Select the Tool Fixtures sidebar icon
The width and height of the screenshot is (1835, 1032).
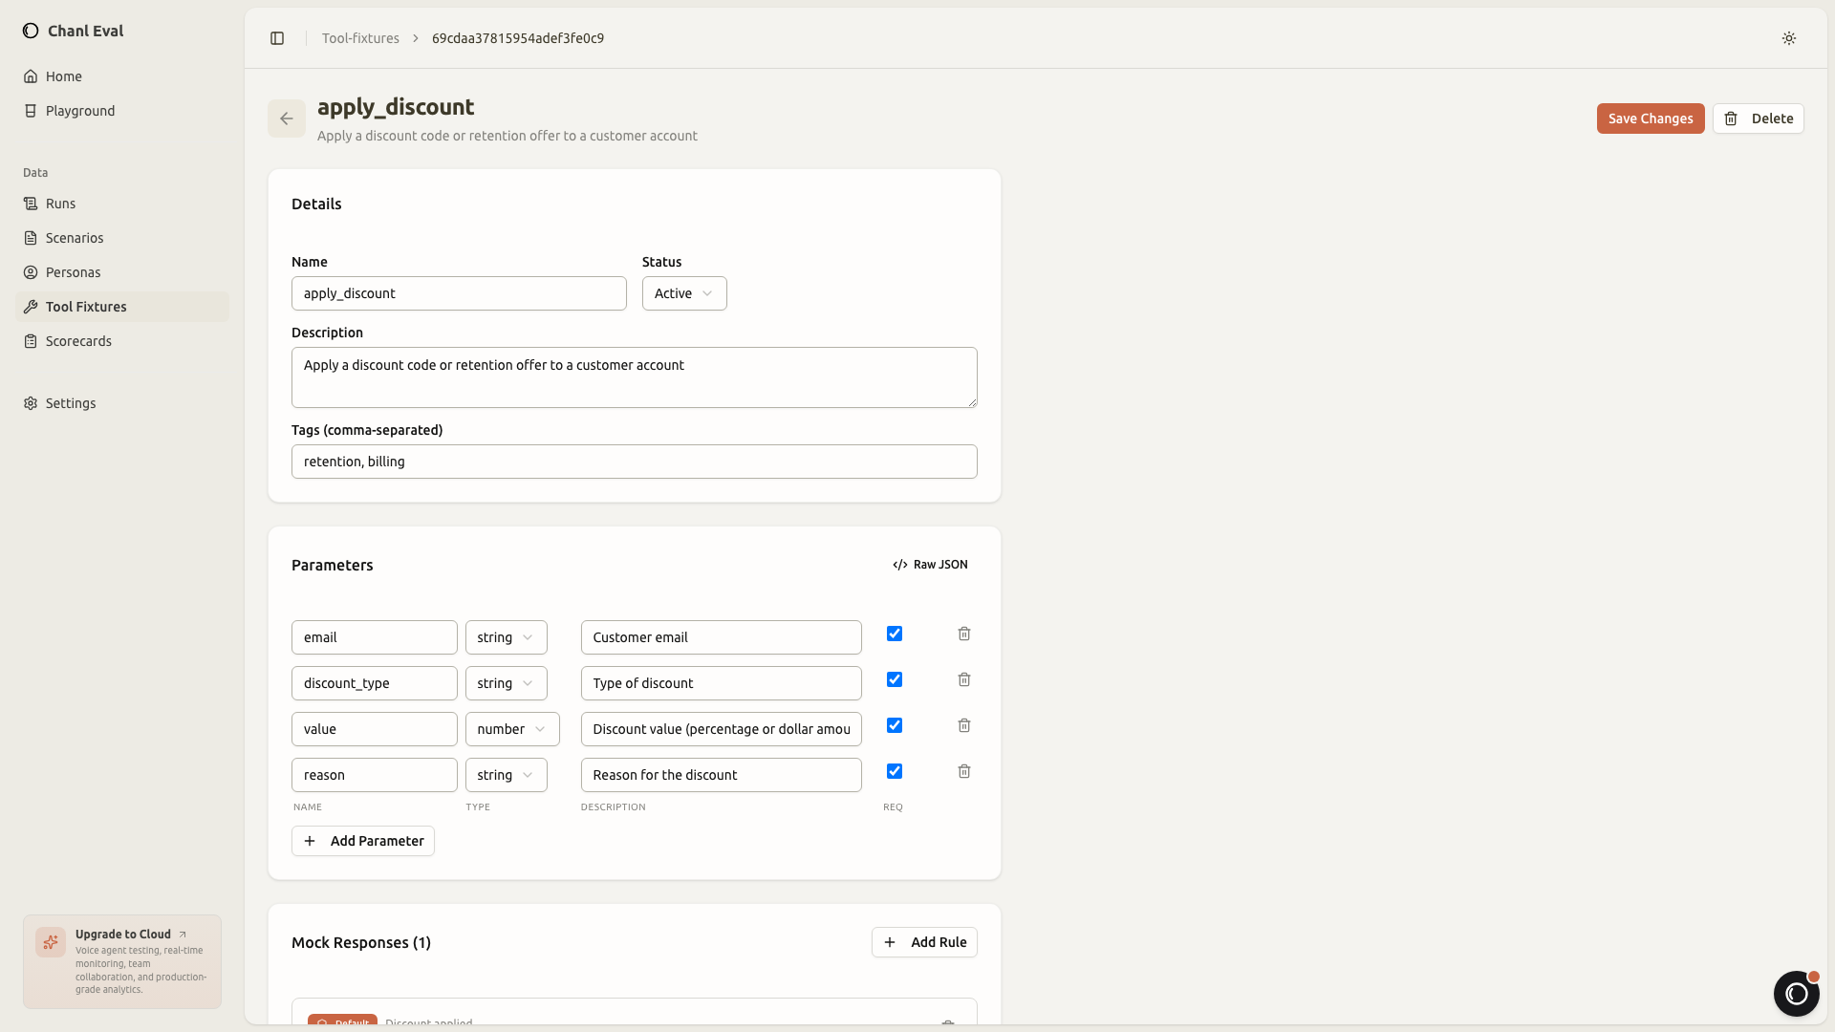click(30, 307)
